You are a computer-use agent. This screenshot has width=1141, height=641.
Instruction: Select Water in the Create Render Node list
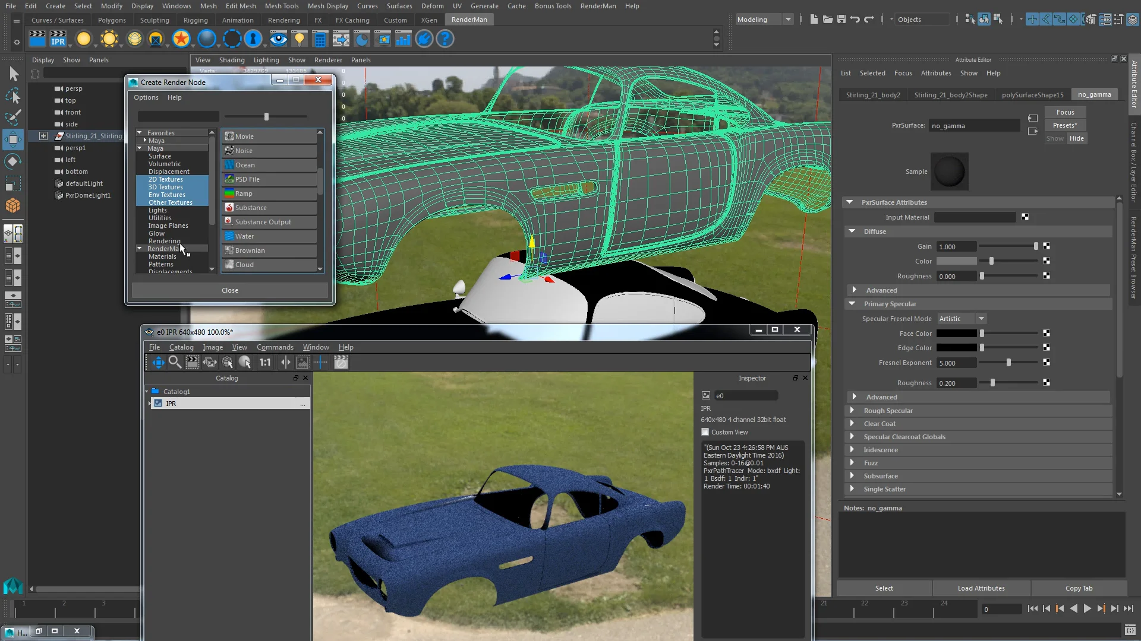pyautogui.click(x=244, y=236)
